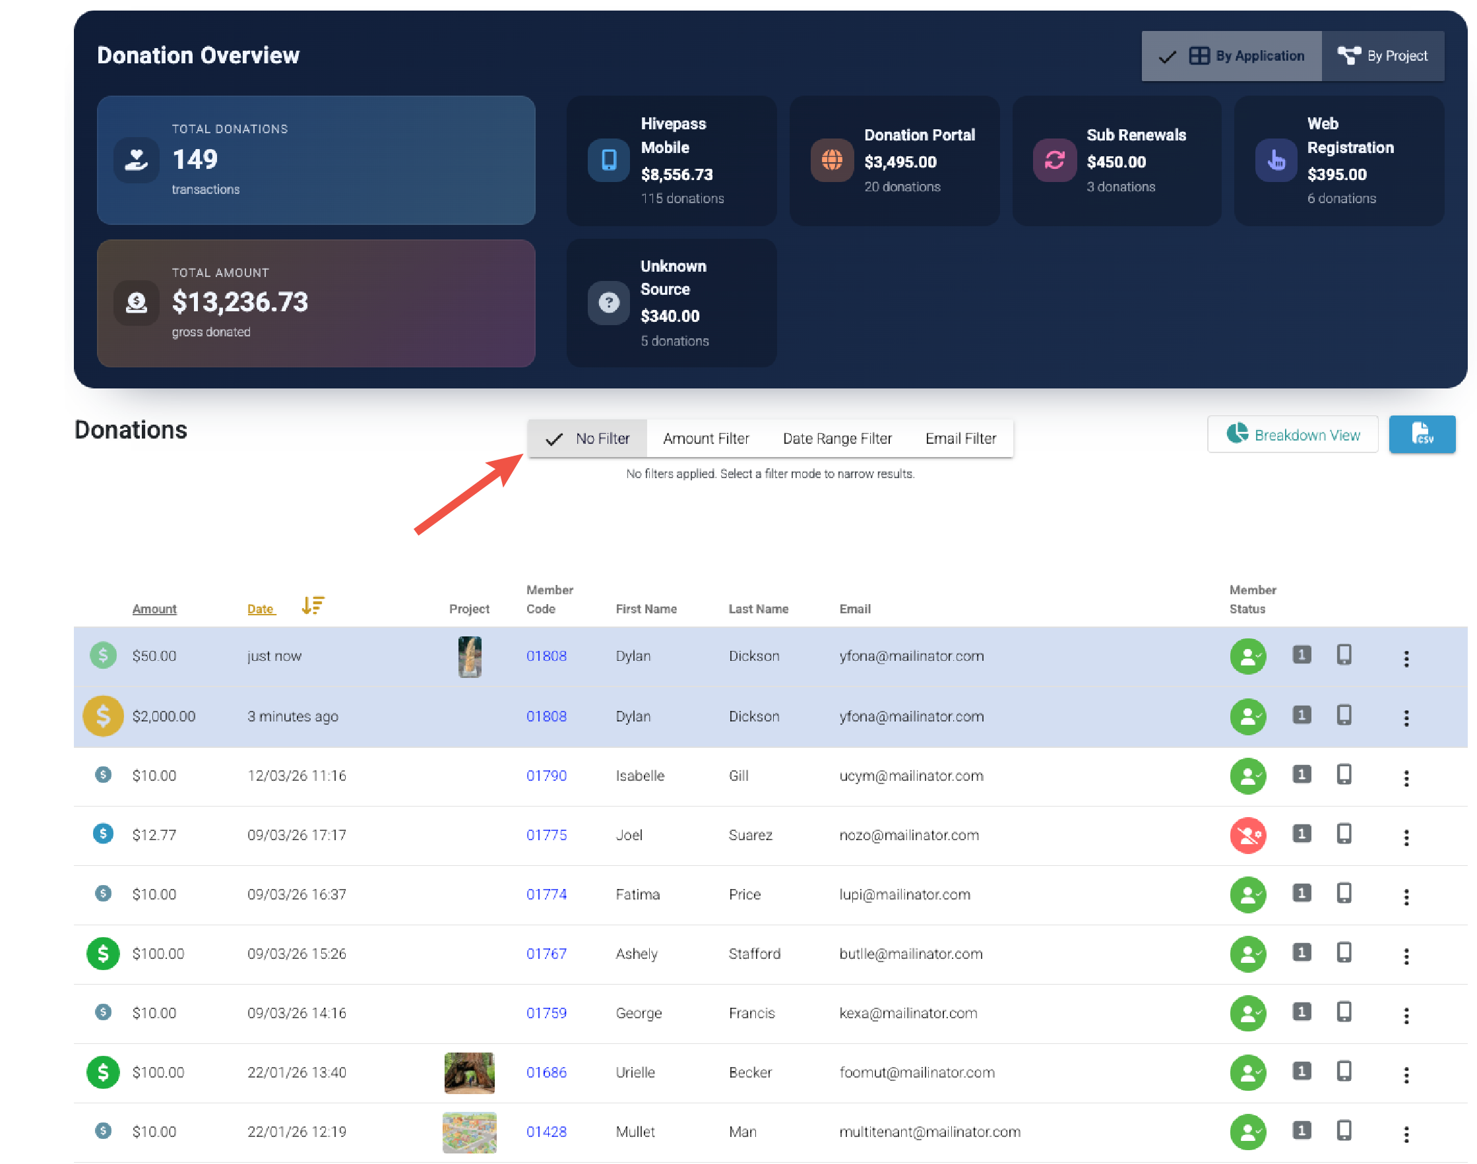Click the Hivepass Mobile phone icon card

tap(608, 160)
